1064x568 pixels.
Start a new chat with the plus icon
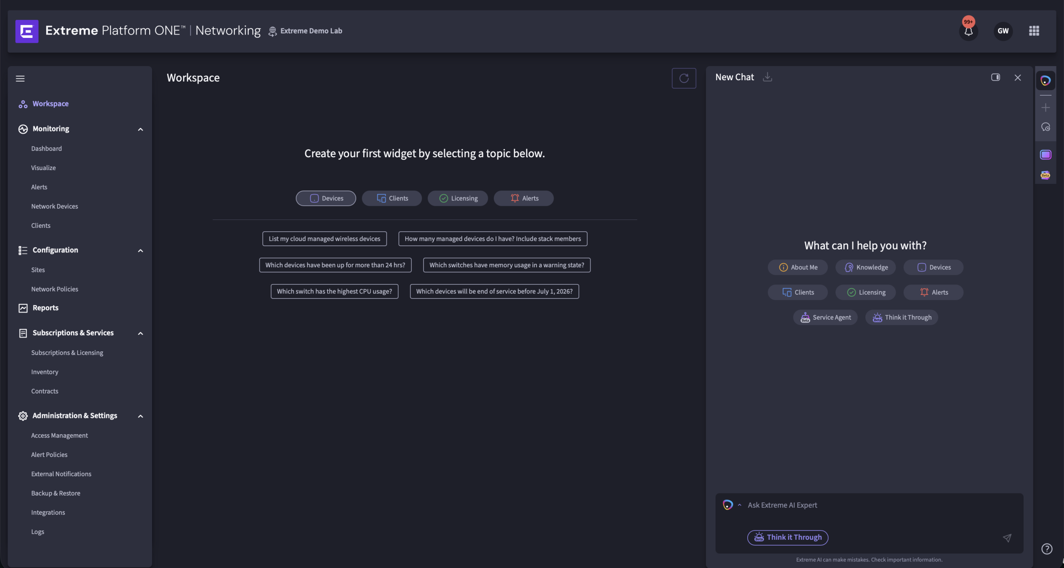(x=1046, y=108)
